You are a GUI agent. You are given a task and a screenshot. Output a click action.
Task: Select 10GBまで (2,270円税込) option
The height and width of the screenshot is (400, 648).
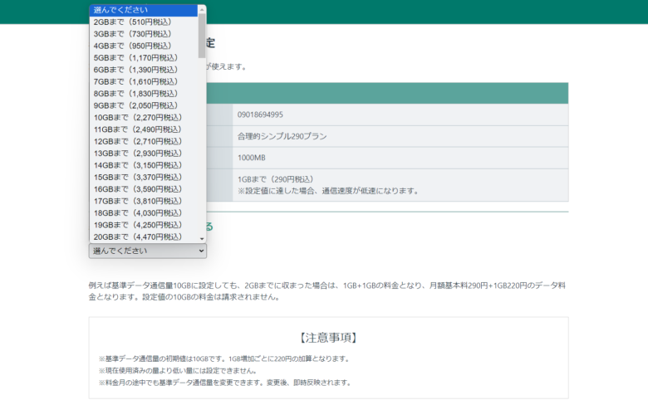click(x=143, y=118)
